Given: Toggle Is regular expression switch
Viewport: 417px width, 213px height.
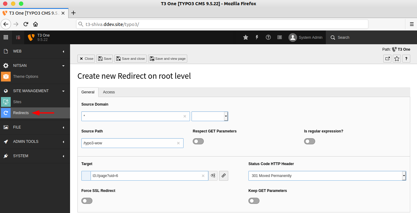Looking at the screenshot, I should 309,141.
